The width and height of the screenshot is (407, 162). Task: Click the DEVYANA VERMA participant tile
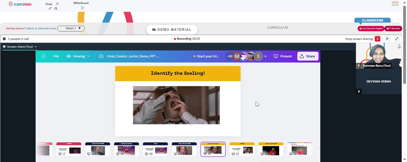[379, 81]
